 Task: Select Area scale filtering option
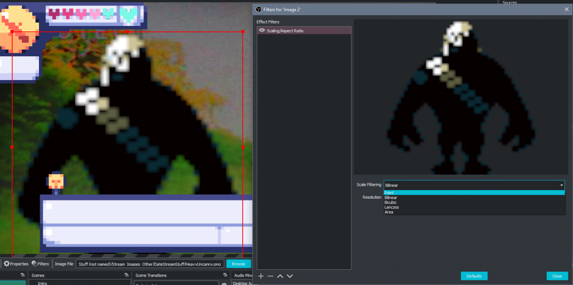point(389,212)
